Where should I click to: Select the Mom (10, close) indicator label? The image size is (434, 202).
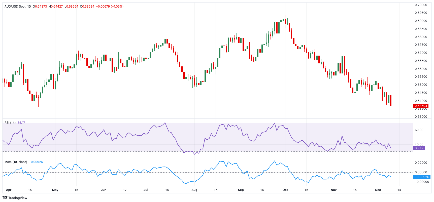click(16, 162)
